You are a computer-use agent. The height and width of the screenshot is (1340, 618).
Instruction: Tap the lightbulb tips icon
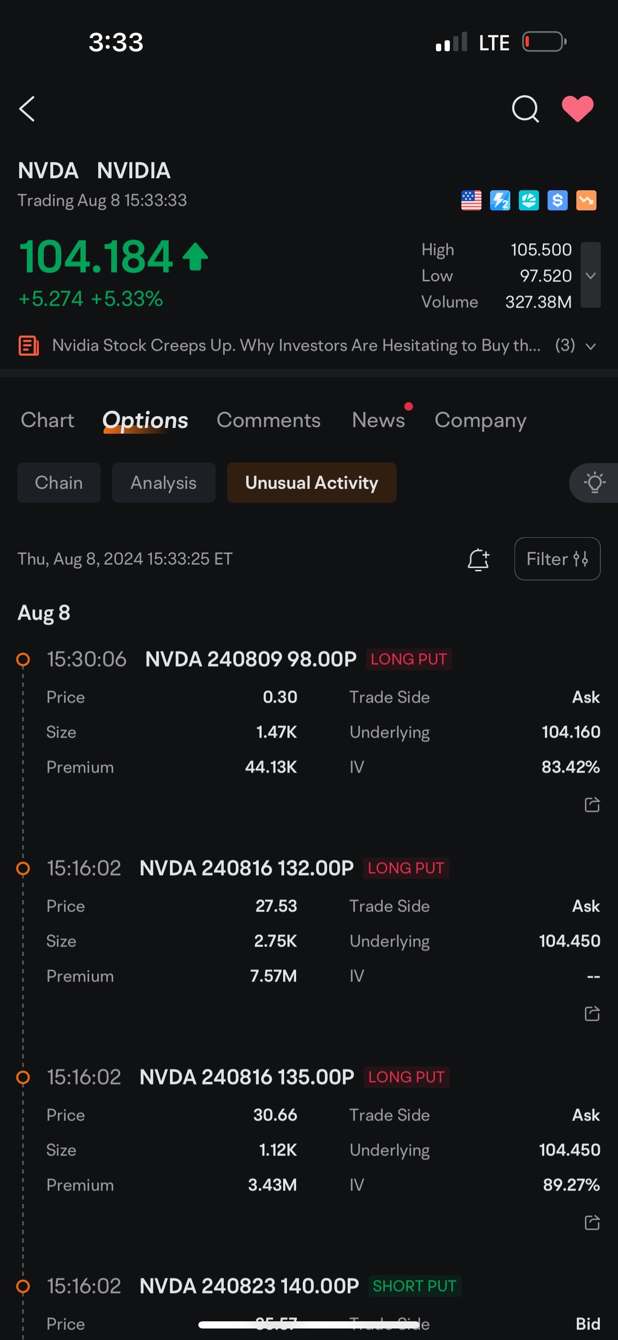pos(594,483)
